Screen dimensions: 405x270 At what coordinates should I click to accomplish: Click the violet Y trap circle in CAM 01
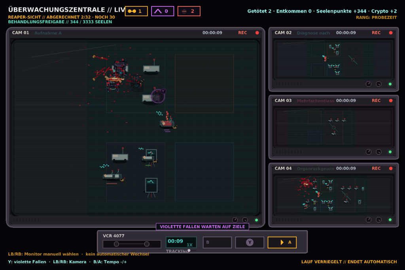158,96
